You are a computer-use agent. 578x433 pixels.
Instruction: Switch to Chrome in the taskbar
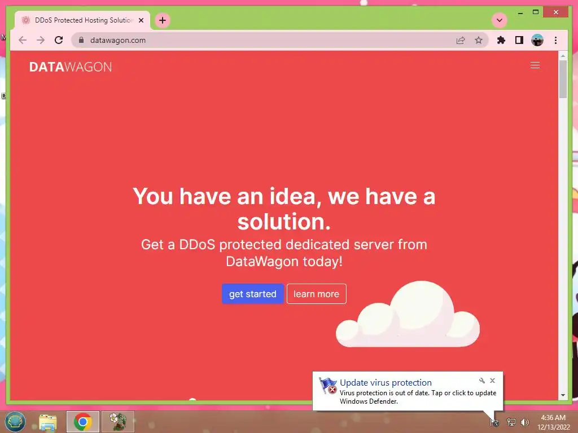click(82, 422)
